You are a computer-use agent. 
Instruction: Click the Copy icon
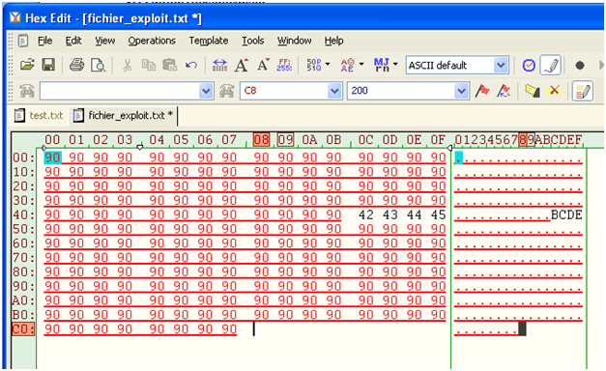click(x=148, y=65)
